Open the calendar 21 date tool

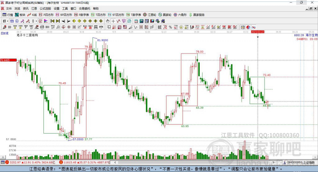[136, 21]
